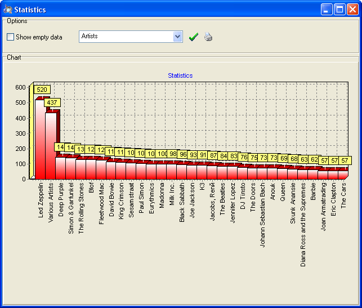This screenshot has height=308, width=362.
Task: Click the 93 value label above Joe Jackson
Action: coord(193,155)
